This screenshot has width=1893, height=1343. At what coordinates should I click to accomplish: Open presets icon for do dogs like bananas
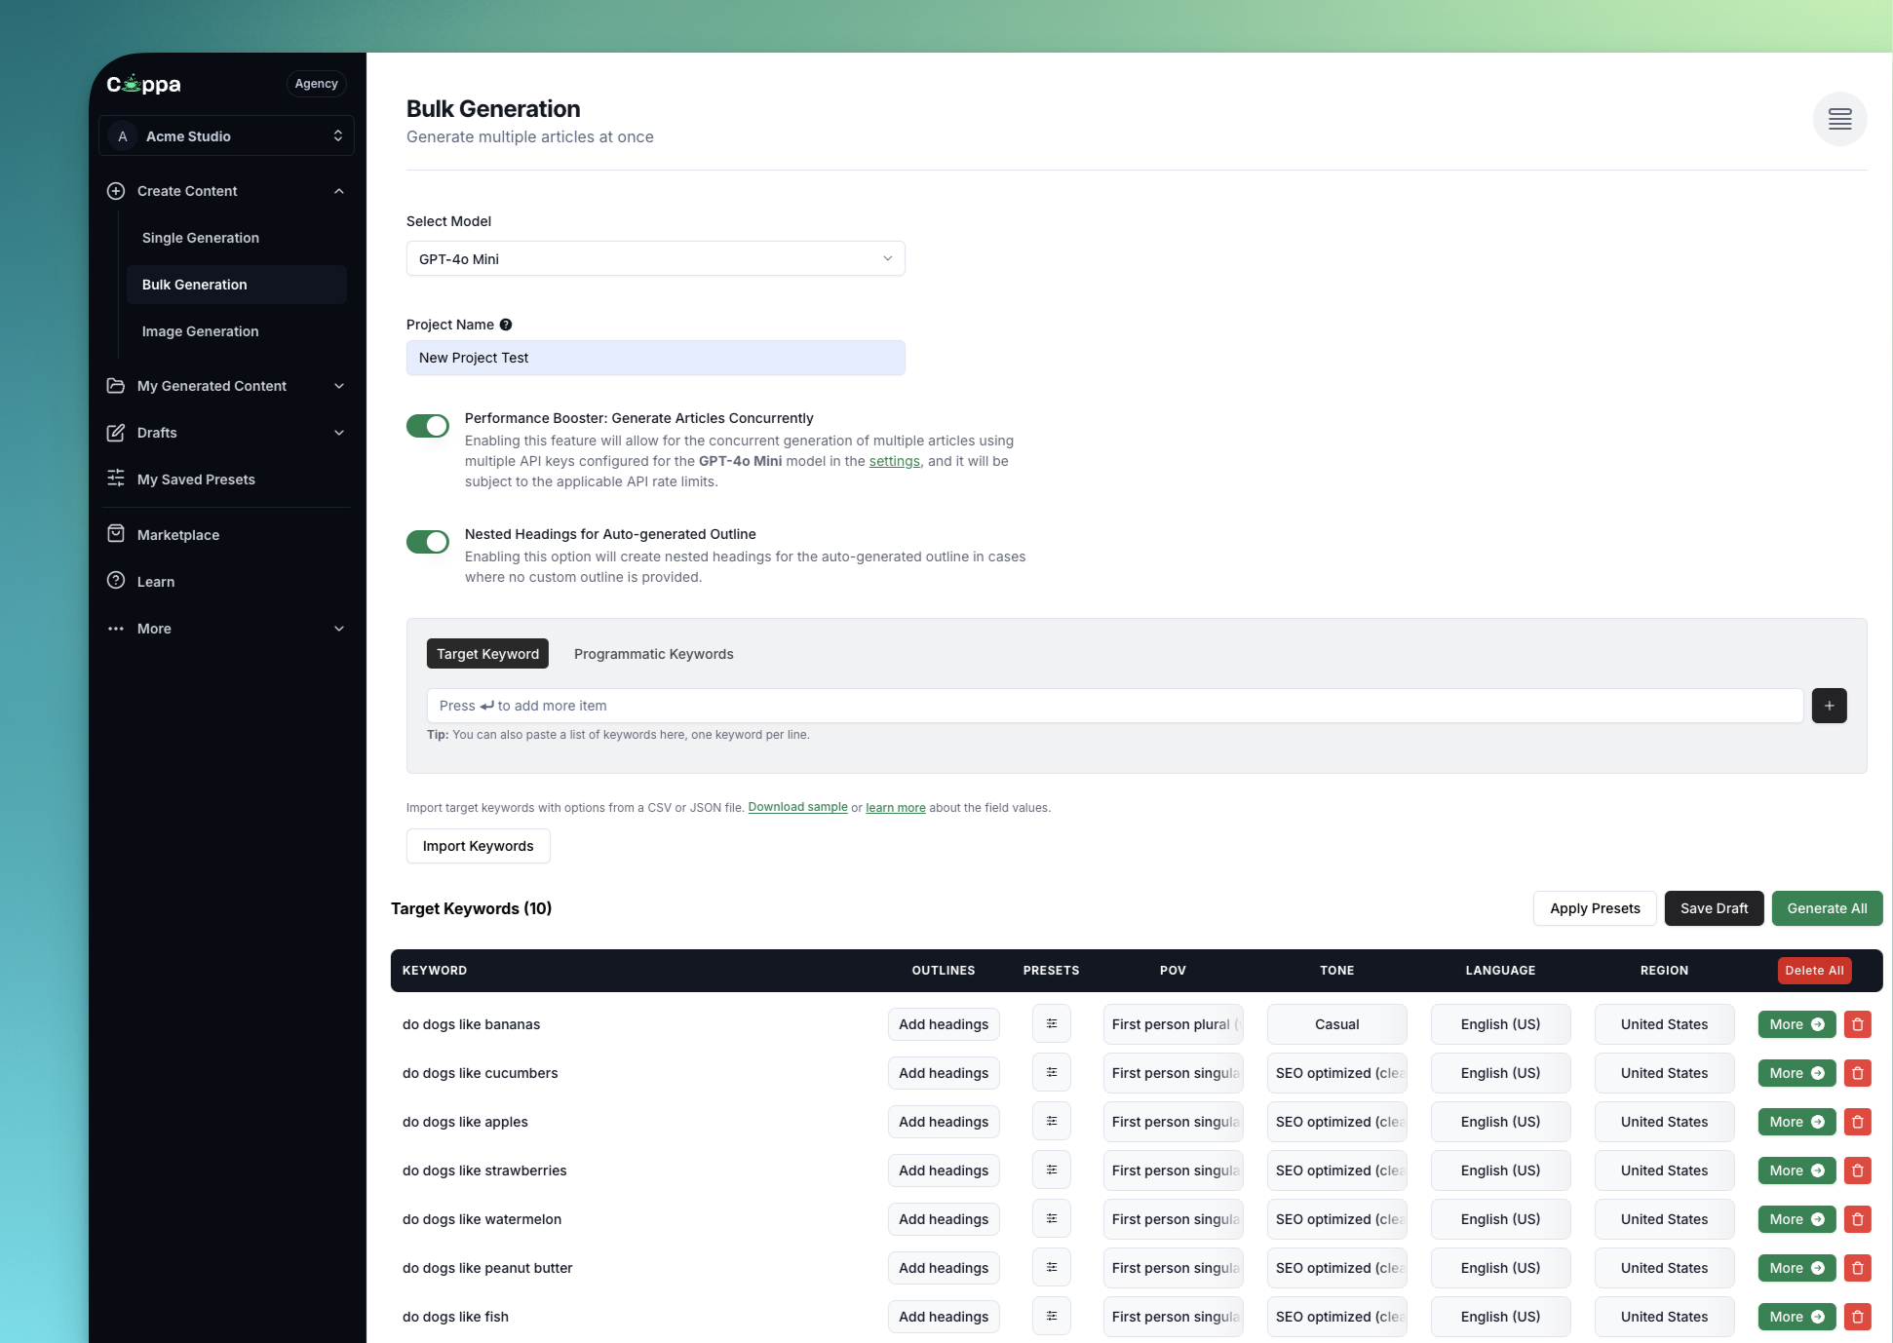[1051, 1024]
